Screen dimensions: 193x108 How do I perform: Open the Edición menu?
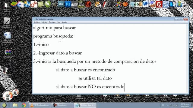(x=44, y=22)
